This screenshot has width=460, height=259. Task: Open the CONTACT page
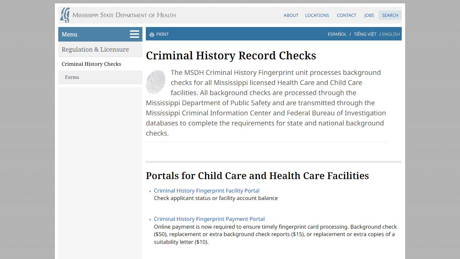[x=347, y=15]
